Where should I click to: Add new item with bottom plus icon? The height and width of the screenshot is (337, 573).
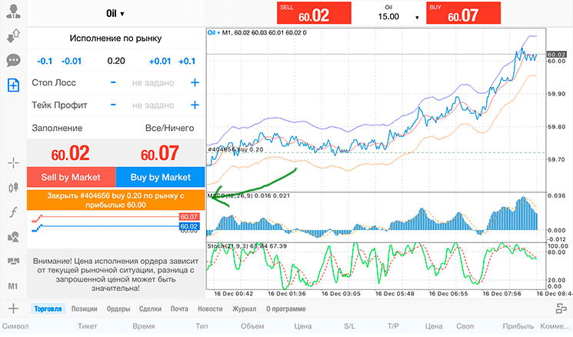click(14, 309)
